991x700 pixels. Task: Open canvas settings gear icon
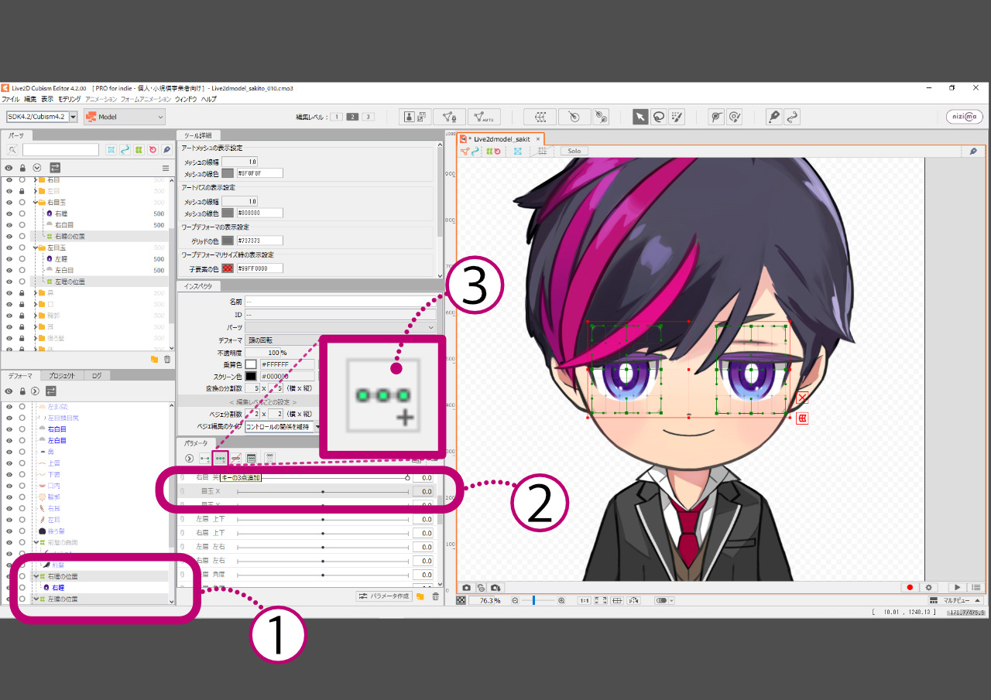point(928,588)
